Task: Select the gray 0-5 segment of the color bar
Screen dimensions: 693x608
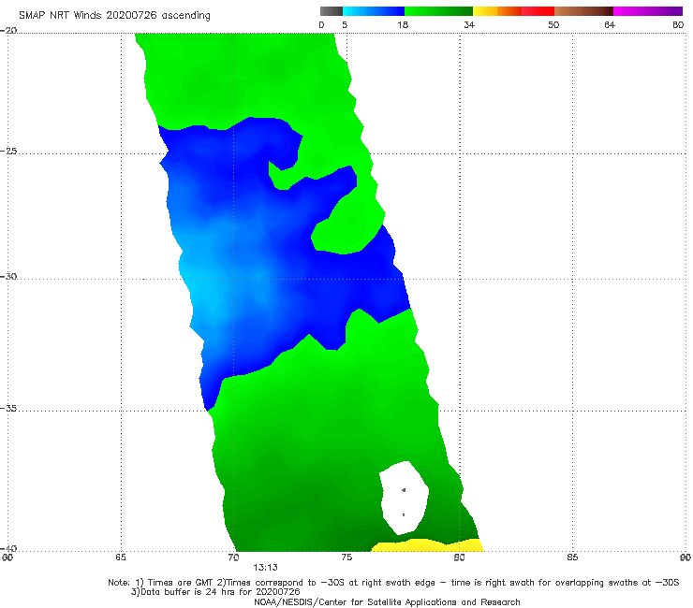Action: pos(332,11)
